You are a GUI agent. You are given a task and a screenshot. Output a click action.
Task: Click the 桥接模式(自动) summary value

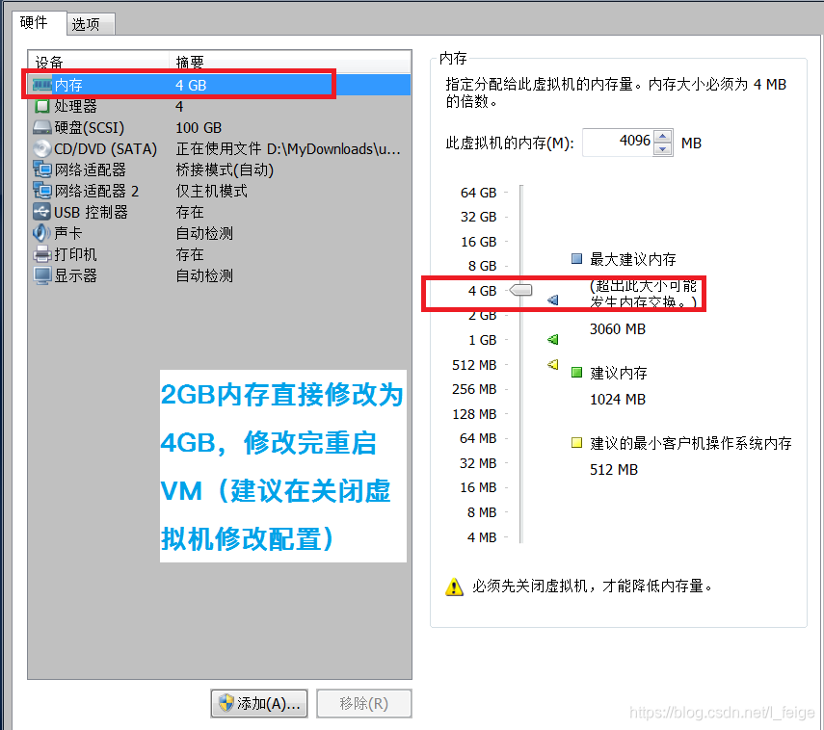point(225,169)
